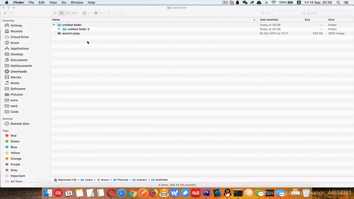Open the item arrangement dropdown
Image resolution: width=354 pixels, height=199 pixels.
86,13
